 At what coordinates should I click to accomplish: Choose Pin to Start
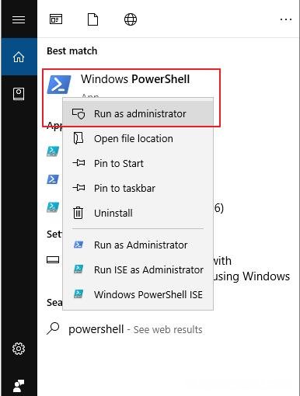click(138, 163)
